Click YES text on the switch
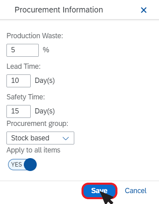Viewport: 159px width, 204px height. point(17,165)
